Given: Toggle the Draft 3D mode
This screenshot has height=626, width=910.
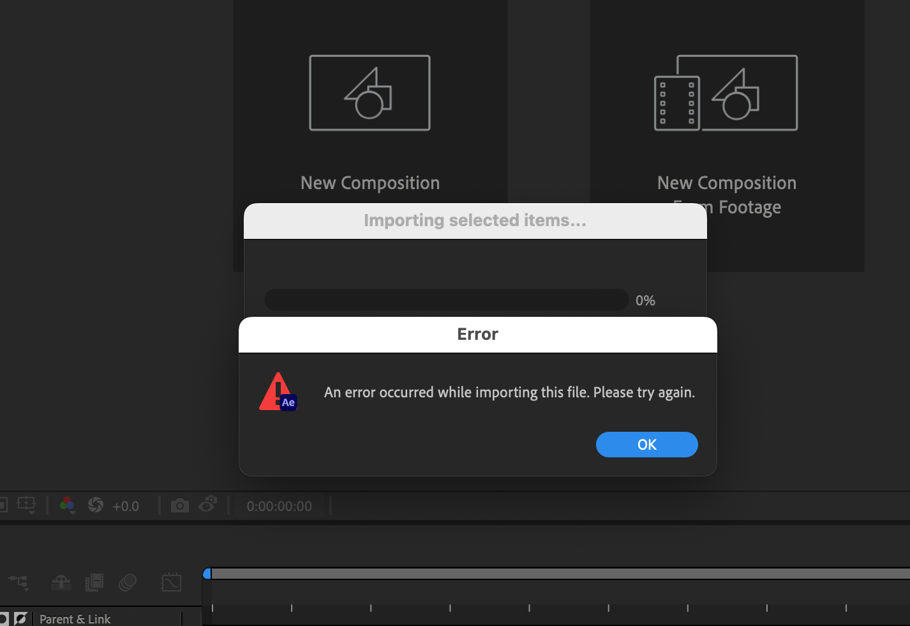Looking at the screenshot, I should pos(61,583).
